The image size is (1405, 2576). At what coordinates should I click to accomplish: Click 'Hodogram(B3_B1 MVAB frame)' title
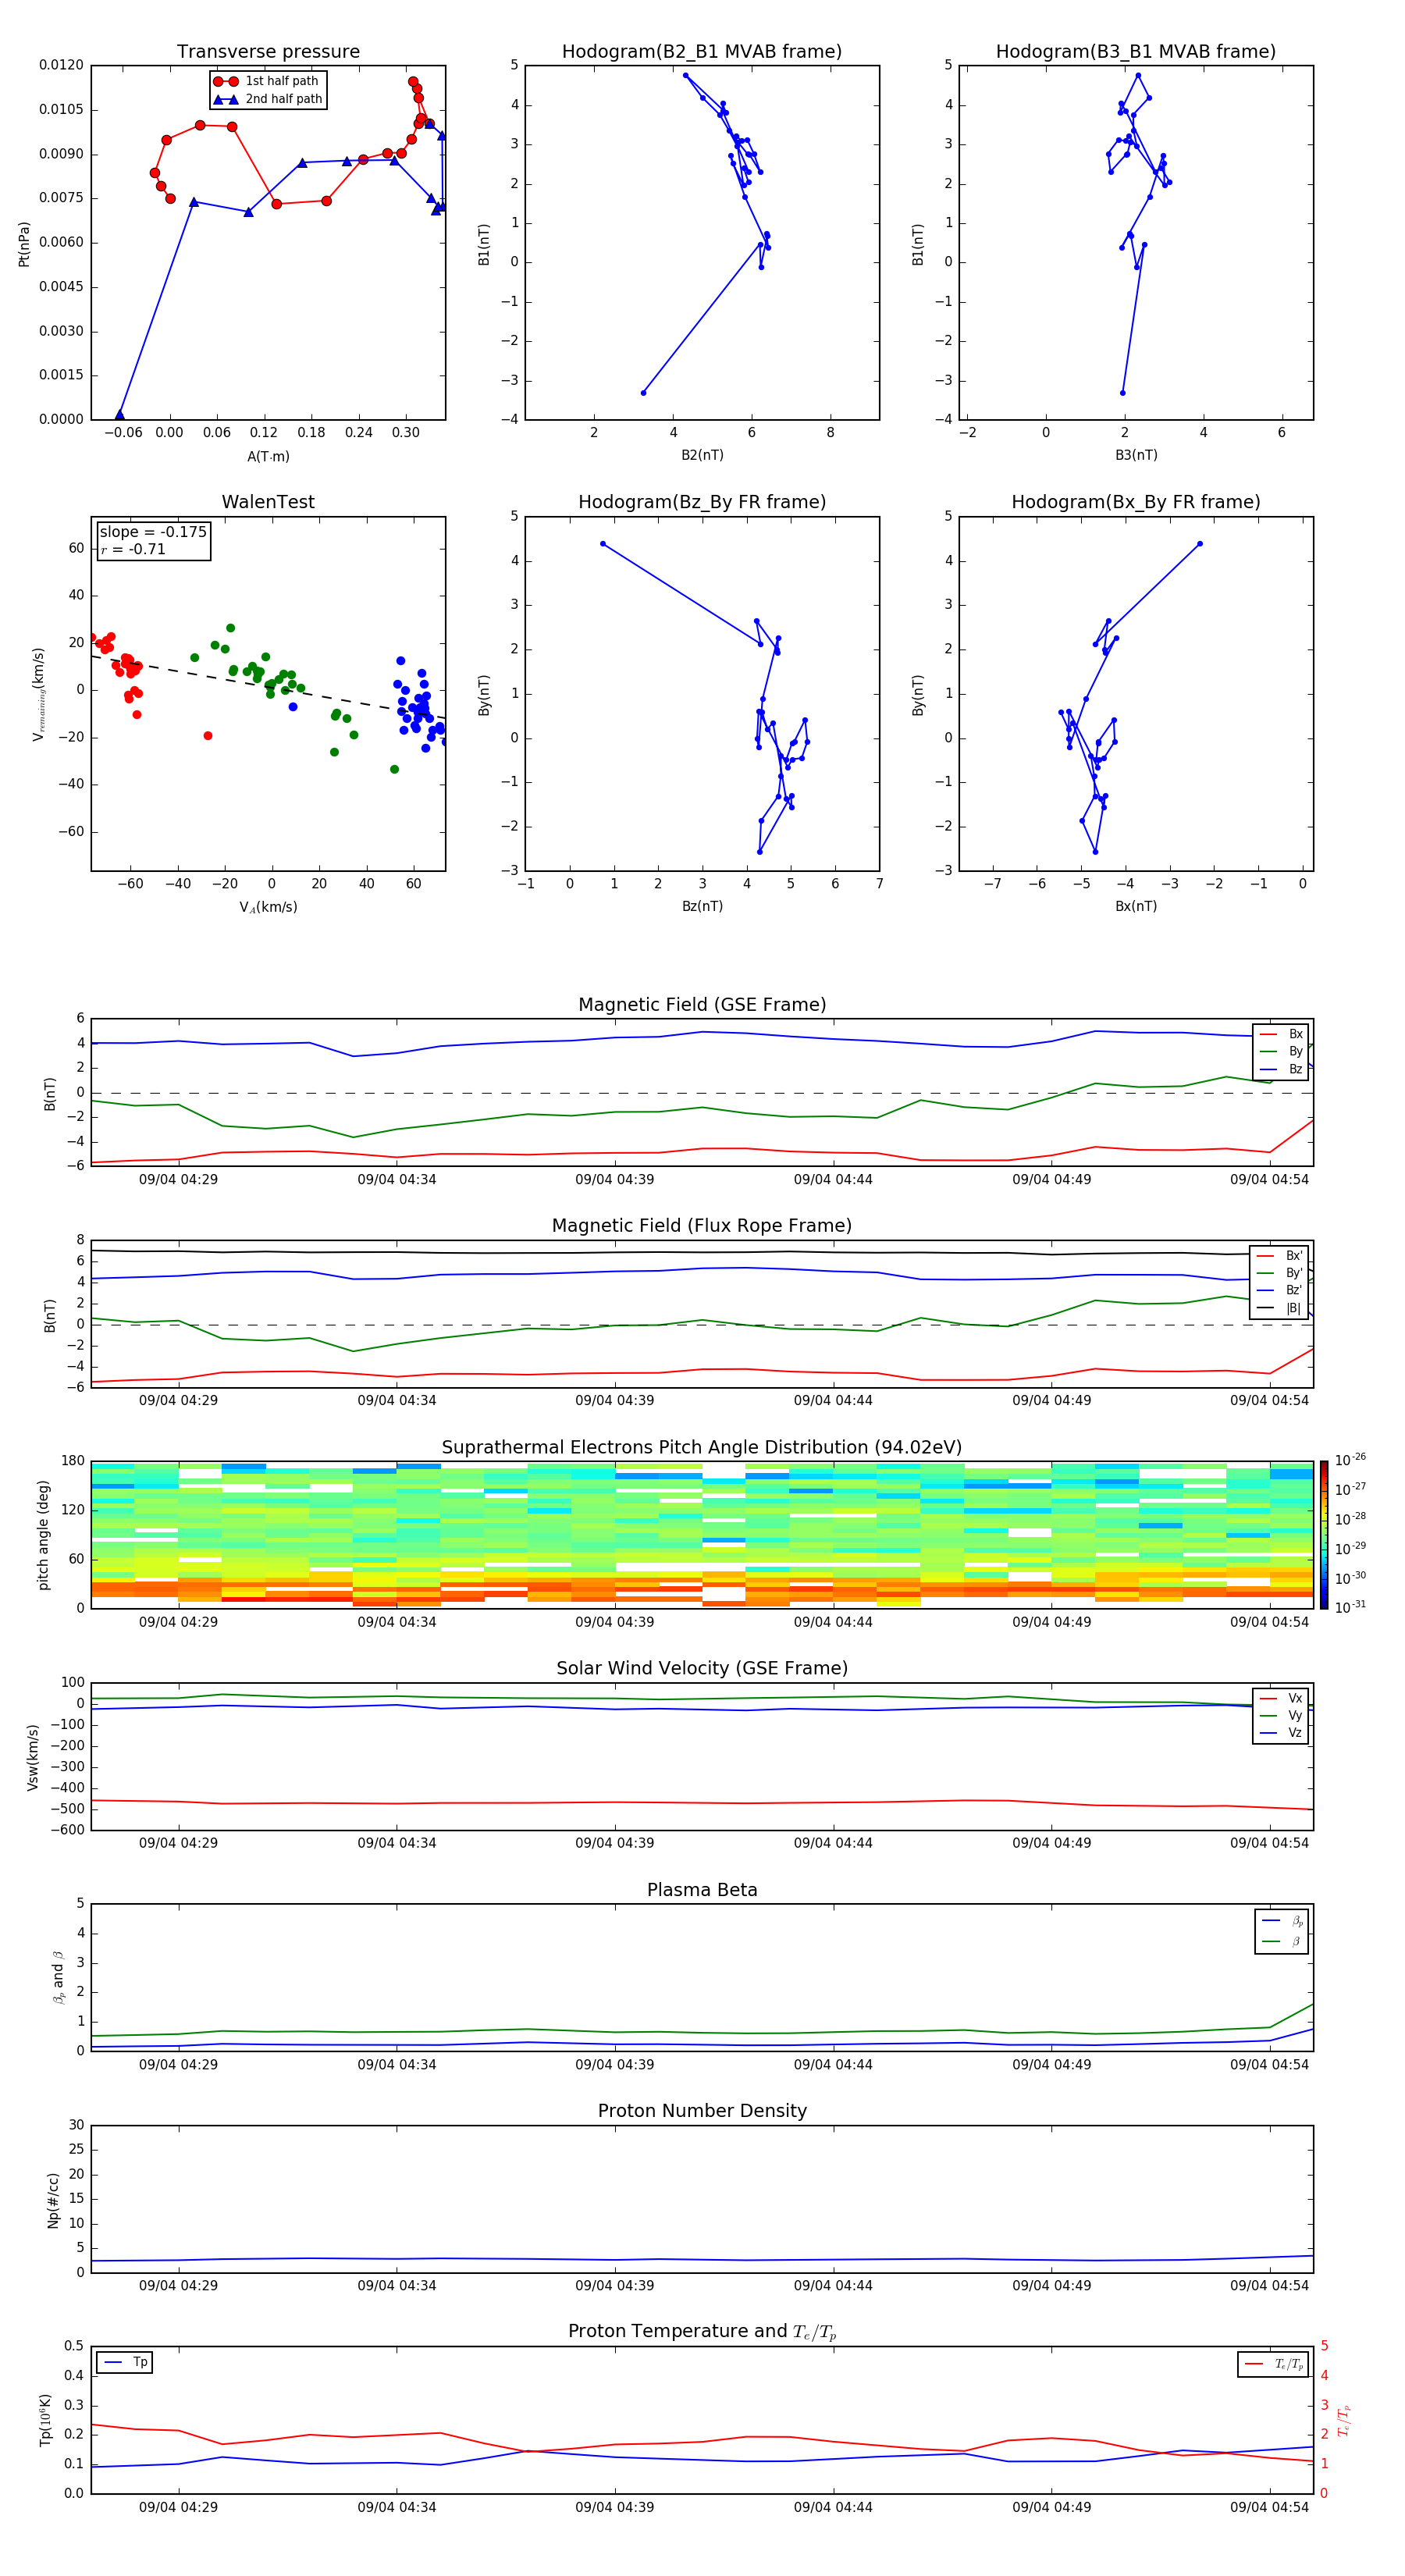click(x=1136, y=52)
